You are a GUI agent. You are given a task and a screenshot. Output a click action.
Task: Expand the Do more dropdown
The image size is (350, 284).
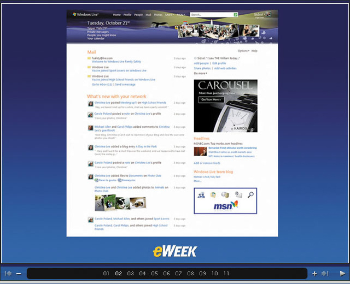click(200, 73)
